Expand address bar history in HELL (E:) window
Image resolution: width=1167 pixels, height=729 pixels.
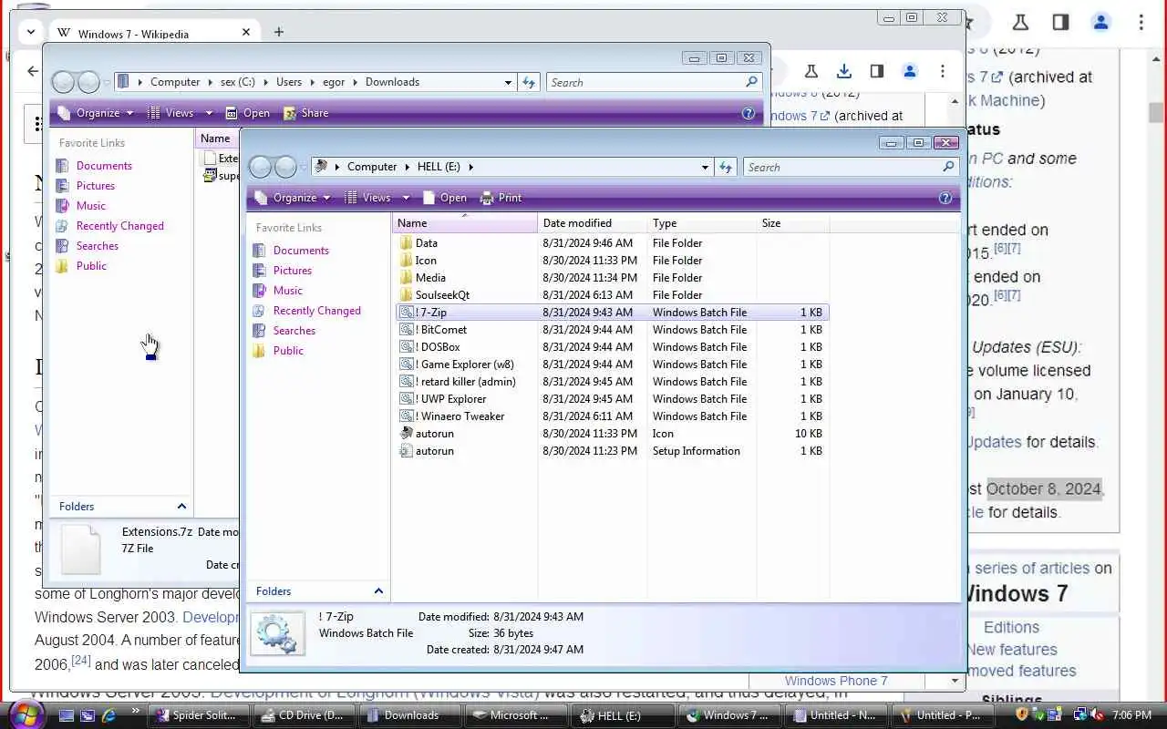click(x=705, y=167)
